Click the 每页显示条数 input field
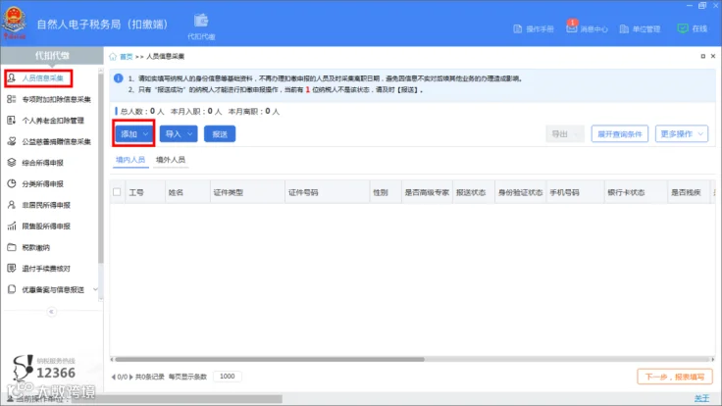 (228, 377)
